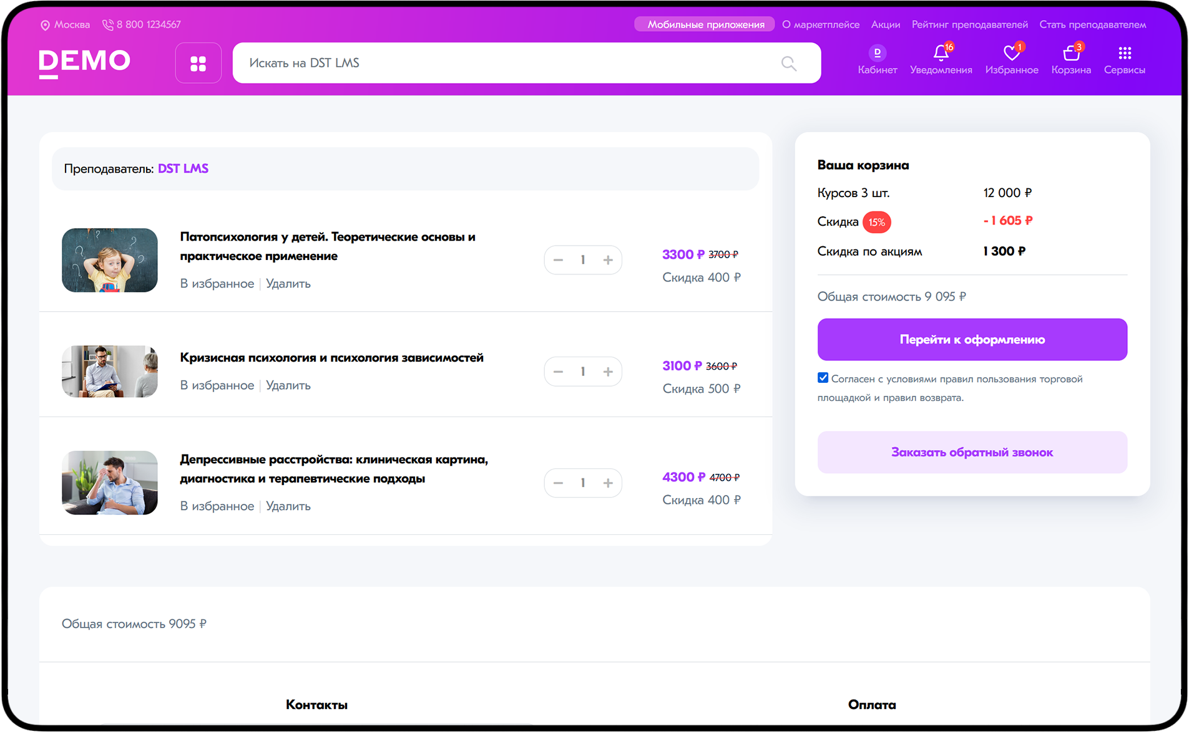Increase quantity of Депрессивные расстройства course
The image size is (1189, 732).
pyautogui.click(x=608, y=483)
